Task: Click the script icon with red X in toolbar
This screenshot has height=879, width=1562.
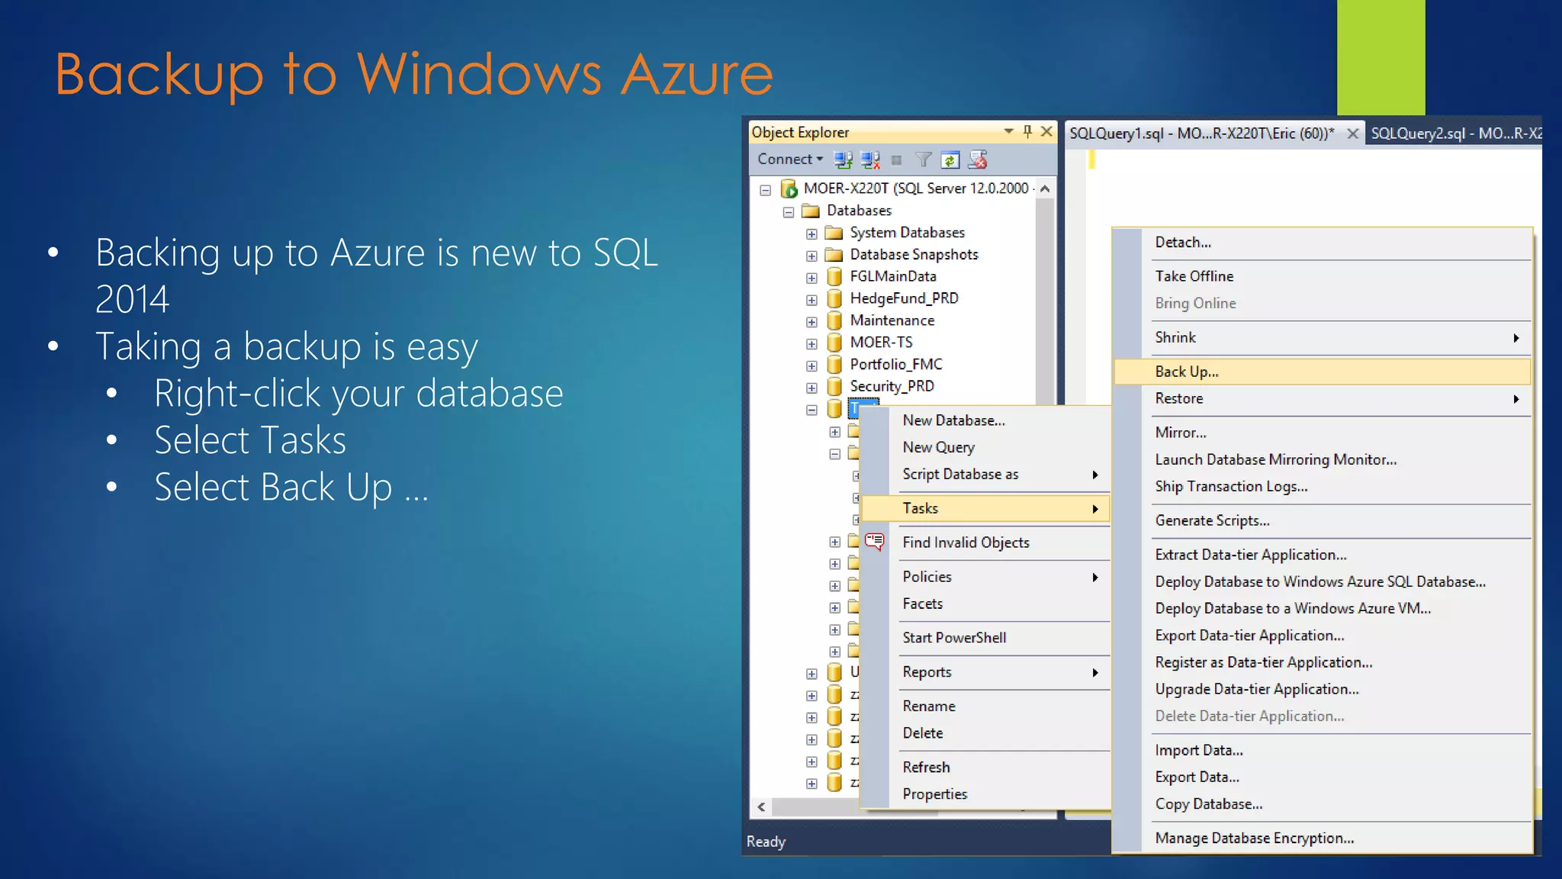Action: [x=978, y=159]
